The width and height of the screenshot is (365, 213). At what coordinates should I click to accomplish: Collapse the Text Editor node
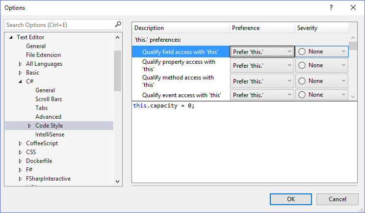[x=11, y=37]
